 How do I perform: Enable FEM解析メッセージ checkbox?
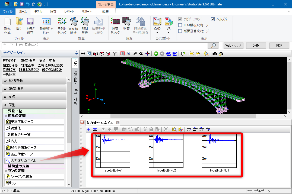(x=180, y=25)
